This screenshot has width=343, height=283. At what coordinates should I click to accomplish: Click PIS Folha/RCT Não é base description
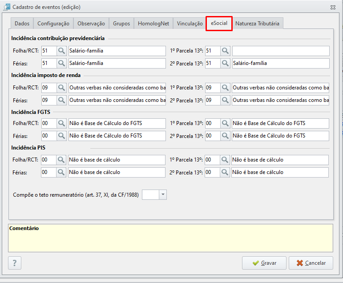click(117, 160)
